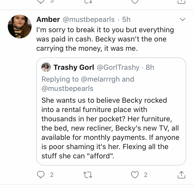Click Amber's display name
The image size is (194, 189).
point(48,20)
